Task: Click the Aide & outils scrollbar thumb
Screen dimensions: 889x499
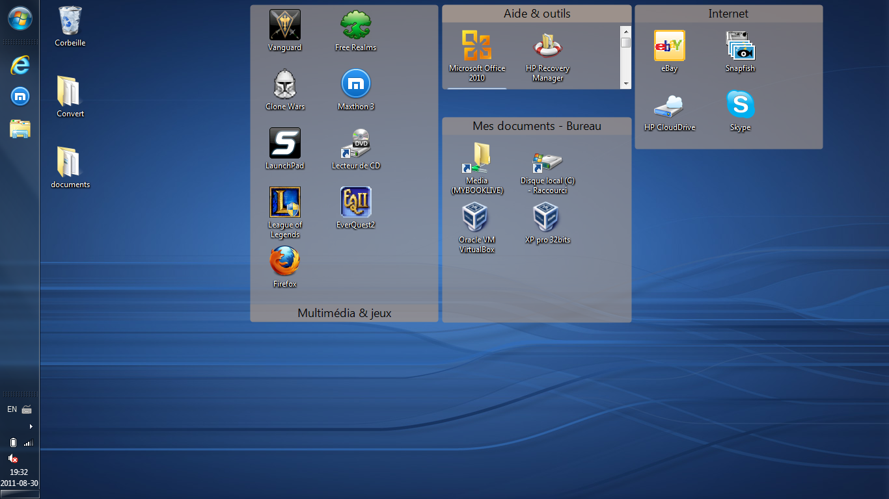Action: click(x=625, y=42)
